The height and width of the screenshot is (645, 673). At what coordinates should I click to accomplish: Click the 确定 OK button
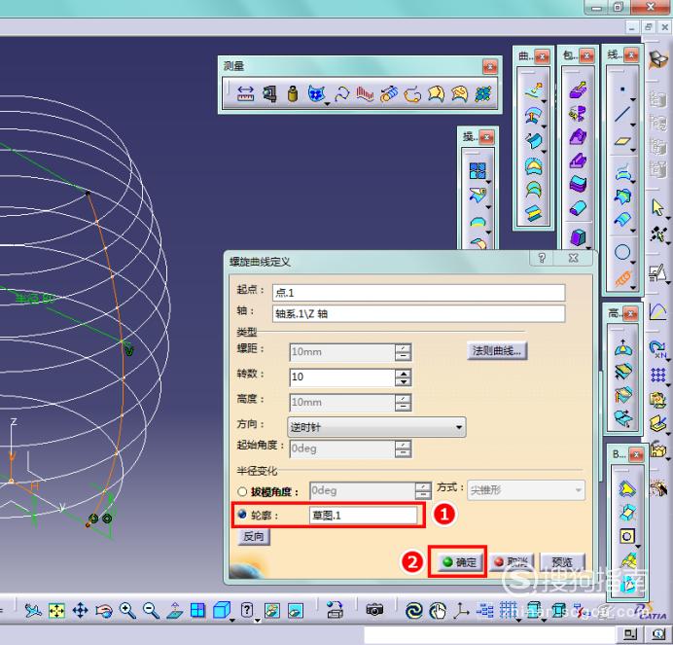pos(460,561)
